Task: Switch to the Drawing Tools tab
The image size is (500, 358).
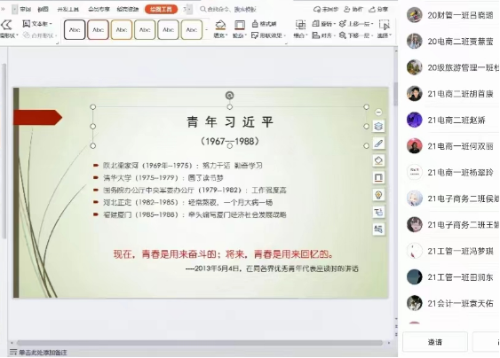Action: (x=161, y=9)
